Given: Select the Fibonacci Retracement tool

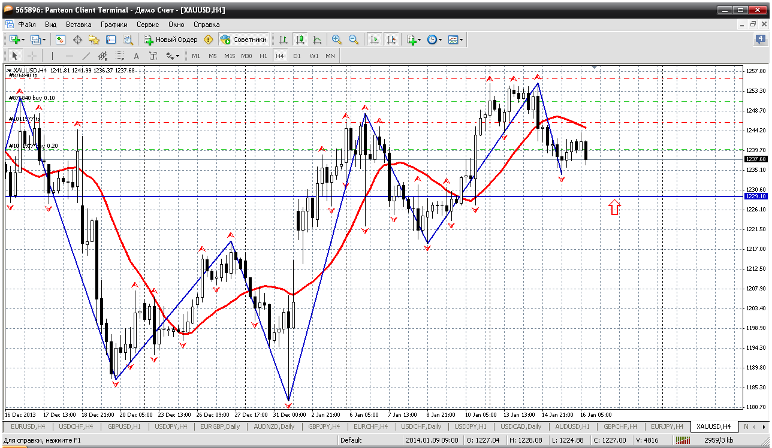Looking at the screenshot, I should (x=120, y=56).
